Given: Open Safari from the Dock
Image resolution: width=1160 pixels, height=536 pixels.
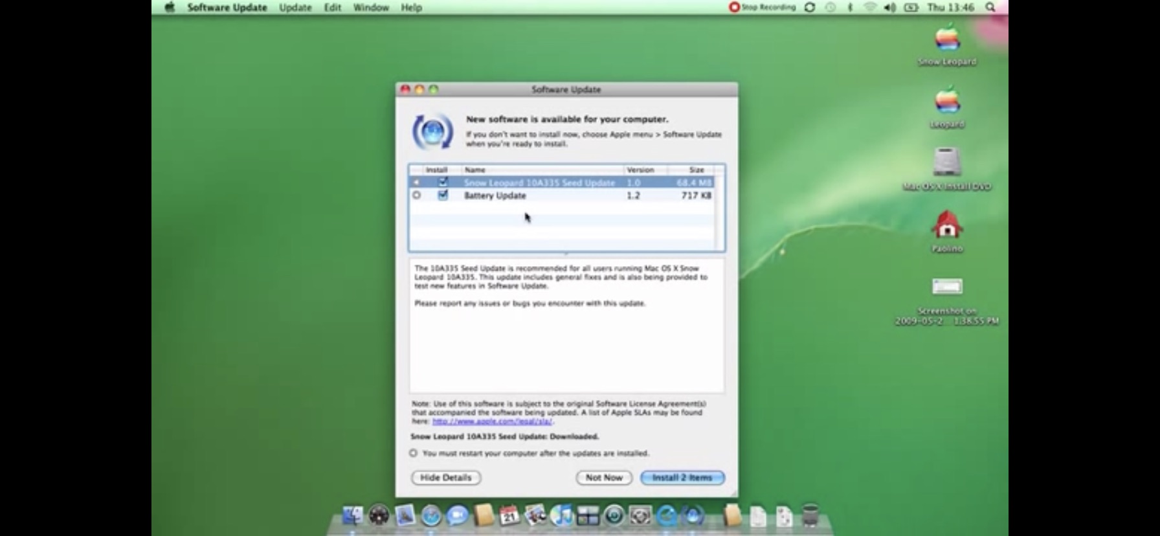Looking at the screenshot, I should pyautogui.click(x=430, y=516).
